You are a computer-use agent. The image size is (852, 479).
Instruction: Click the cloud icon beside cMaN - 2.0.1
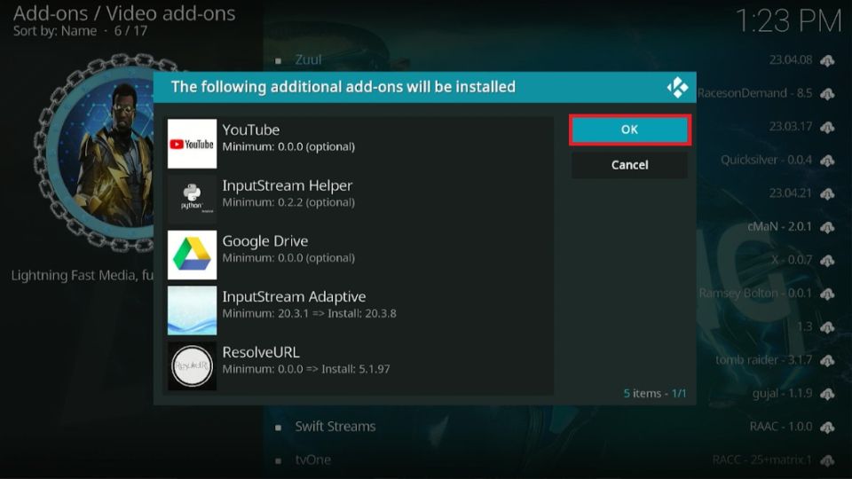point(827,227)
